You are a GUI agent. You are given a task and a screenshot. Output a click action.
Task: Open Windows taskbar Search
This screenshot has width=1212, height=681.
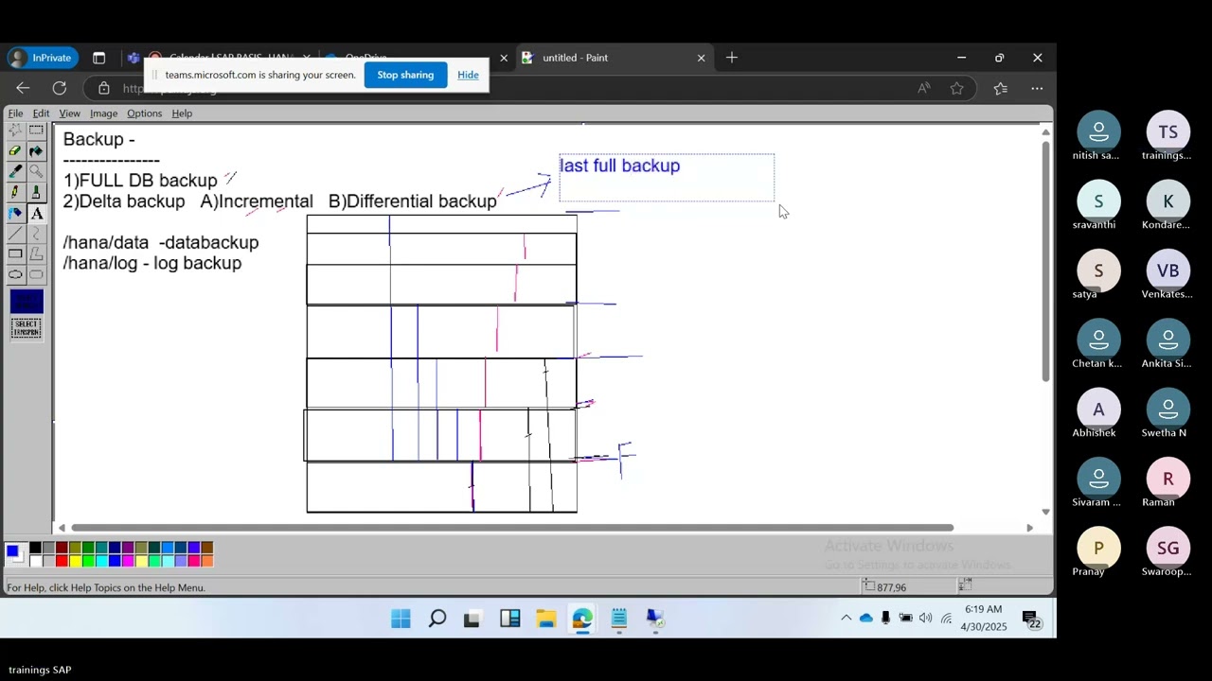(437, 619)
